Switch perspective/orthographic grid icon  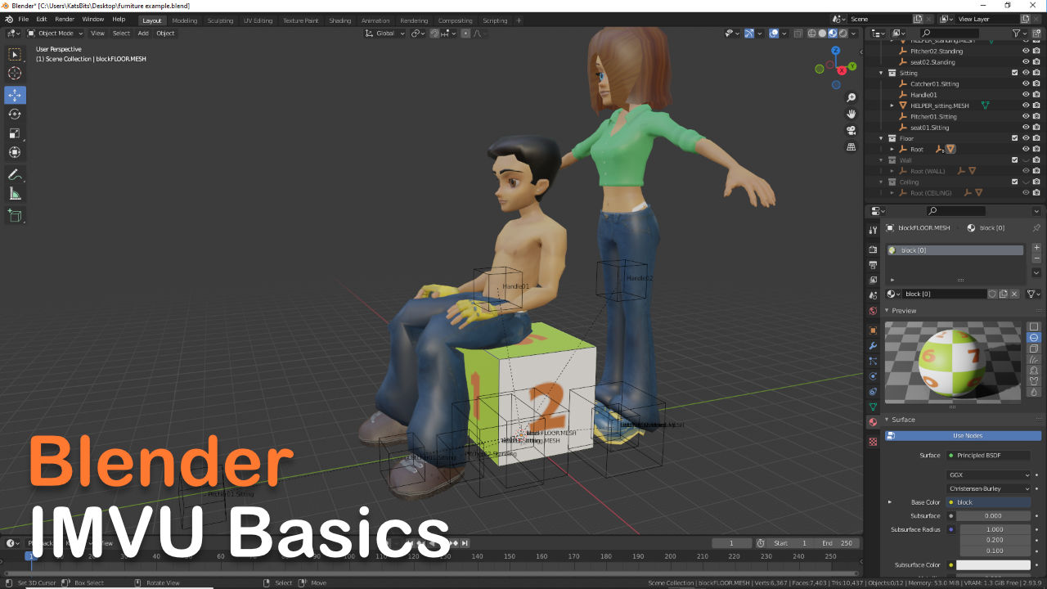click(x=852, y=146)
